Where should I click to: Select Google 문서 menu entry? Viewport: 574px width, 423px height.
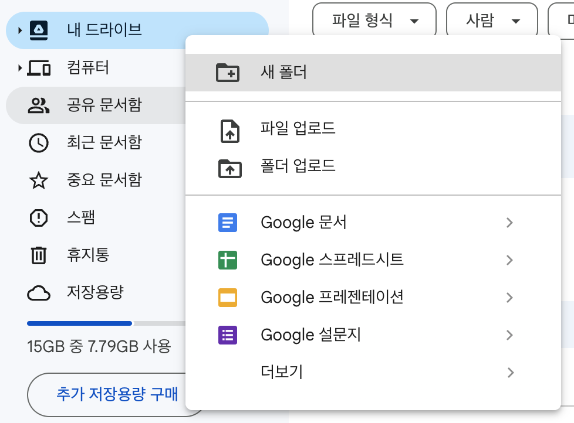[373, 223]
